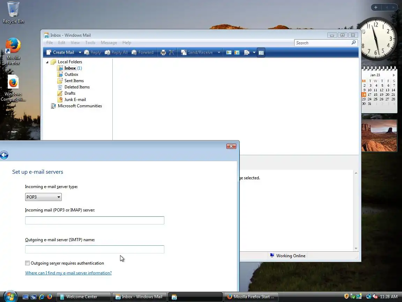Open Windows Calendar icon in Mail toolbar
Image resolution: width=402 pixels, height=302 pixels.
tap(237, 53)
